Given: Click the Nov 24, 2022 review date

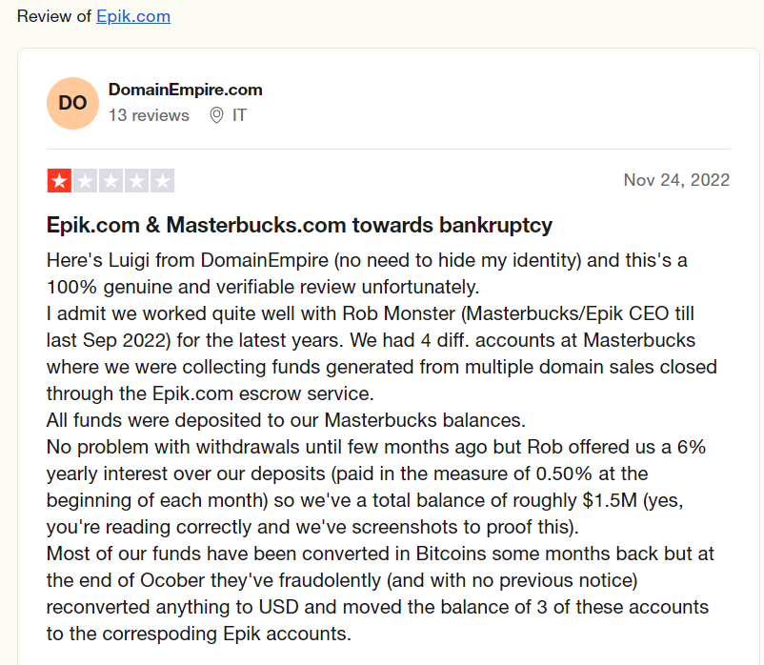Looking at the screenshot, I should pos(676,180).
